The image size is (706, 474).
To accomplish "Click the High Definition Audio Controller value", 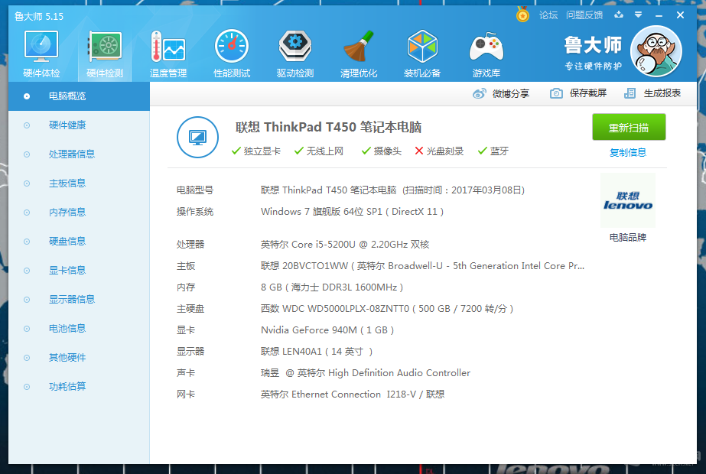I will 365,373.
